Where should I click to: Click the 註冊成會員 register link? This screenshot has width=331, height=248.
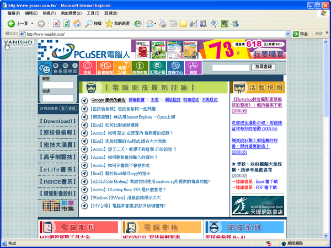[49, 109]
